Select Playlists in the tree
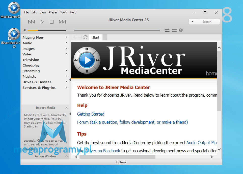The height and width of the screenshot is (174, 243). (29, 76)
